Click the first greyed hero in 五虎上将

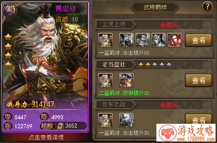click(126, 40)
